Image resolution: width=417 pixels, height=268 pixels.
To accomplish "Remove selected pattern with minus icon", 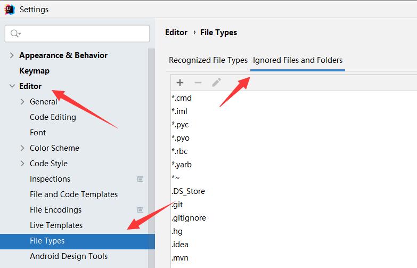I will pyautogui.click(x=198, y=83).
